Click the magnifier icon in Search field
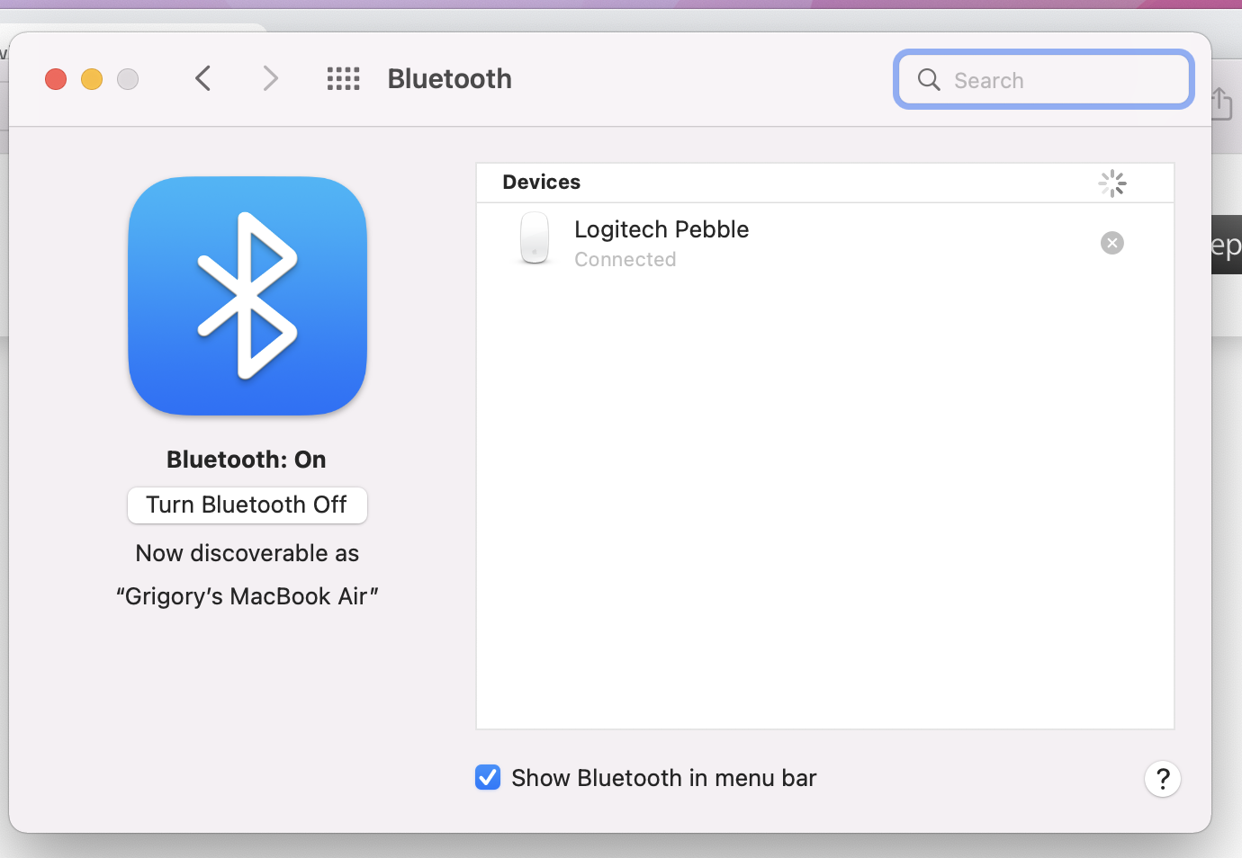 (x=929, y=80)
